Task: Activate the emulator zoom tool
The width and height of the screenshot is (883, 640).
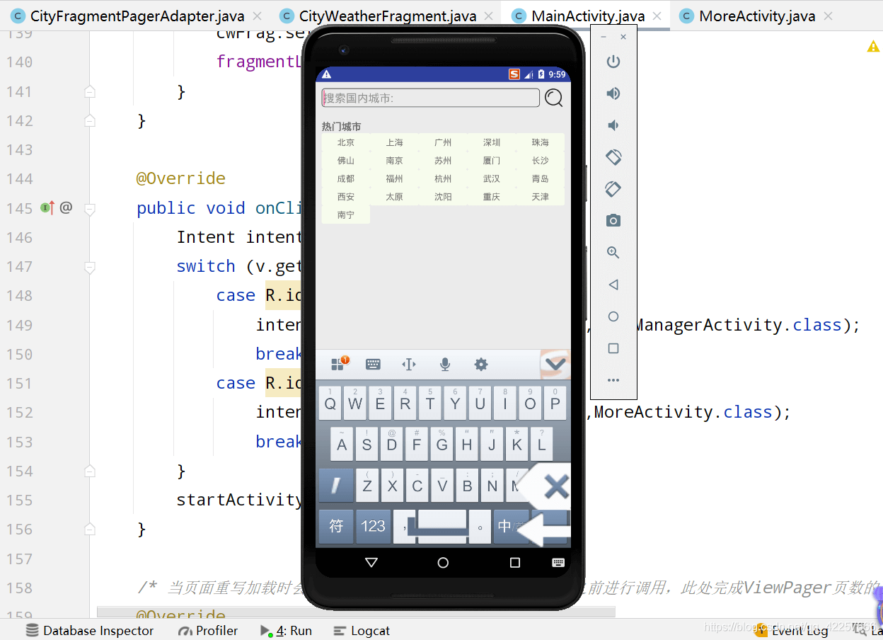Action: 613,252
